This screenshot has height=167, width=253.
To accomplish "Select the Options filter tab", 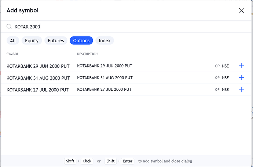I will click(x=81, y=40).
